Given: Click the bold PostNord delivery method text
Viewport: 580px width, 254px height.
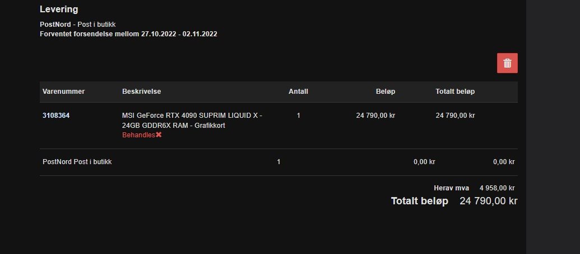Looking at the screenshot, I should click(55, 25).
